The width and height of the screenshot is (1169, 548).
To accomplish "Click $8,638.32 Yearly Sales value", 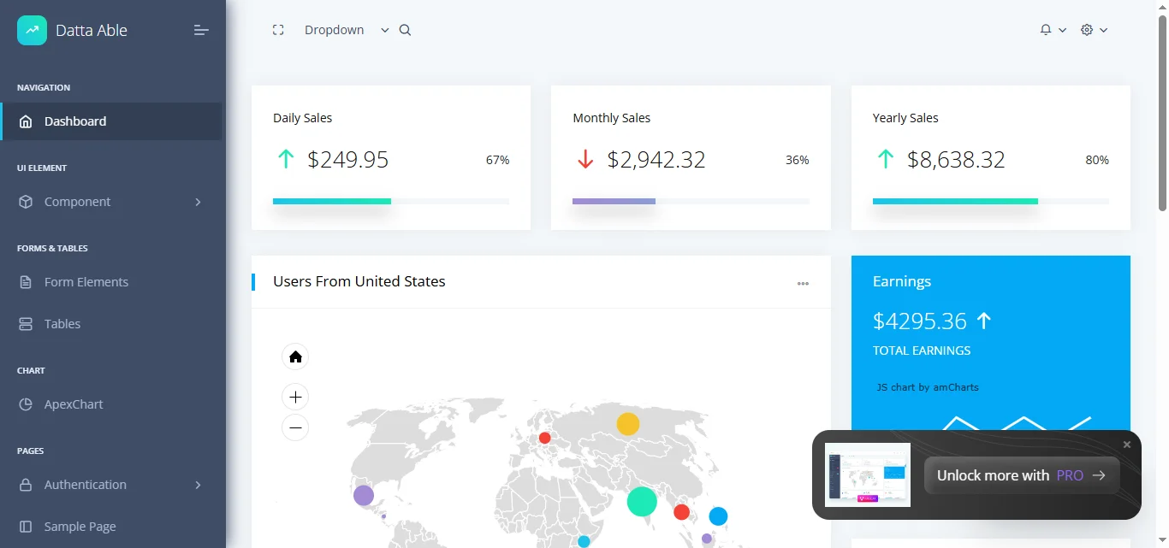I will click(x=956, y=160).
